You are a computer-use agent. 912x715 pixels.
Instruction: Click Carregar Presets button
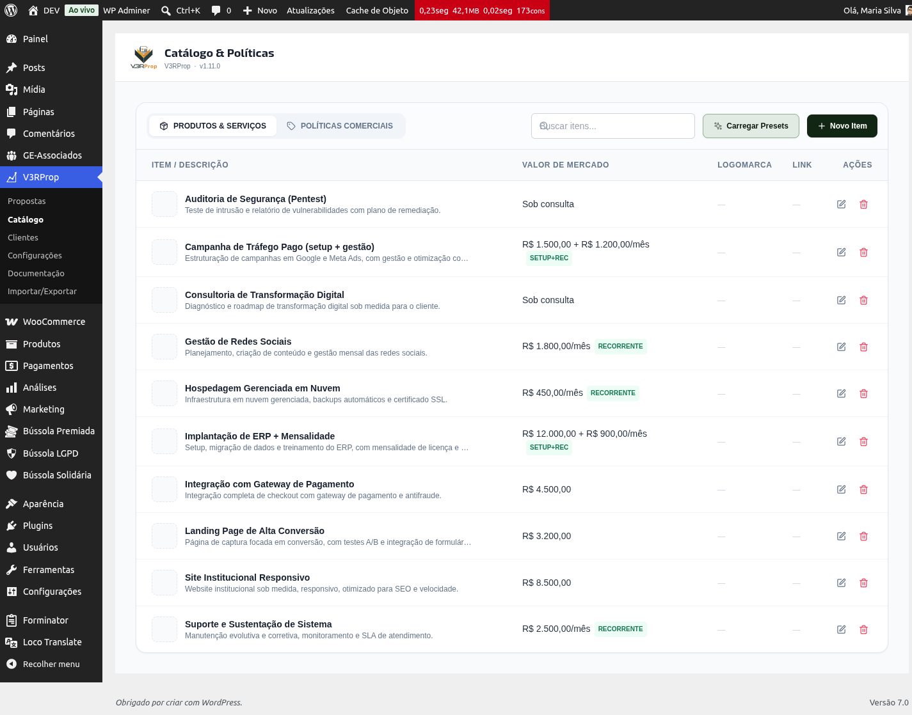[x=751, y=126]
